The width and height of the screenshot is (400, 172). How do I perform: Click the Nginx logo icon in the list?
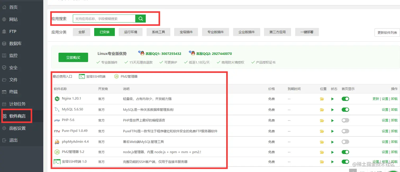[57, 99]
